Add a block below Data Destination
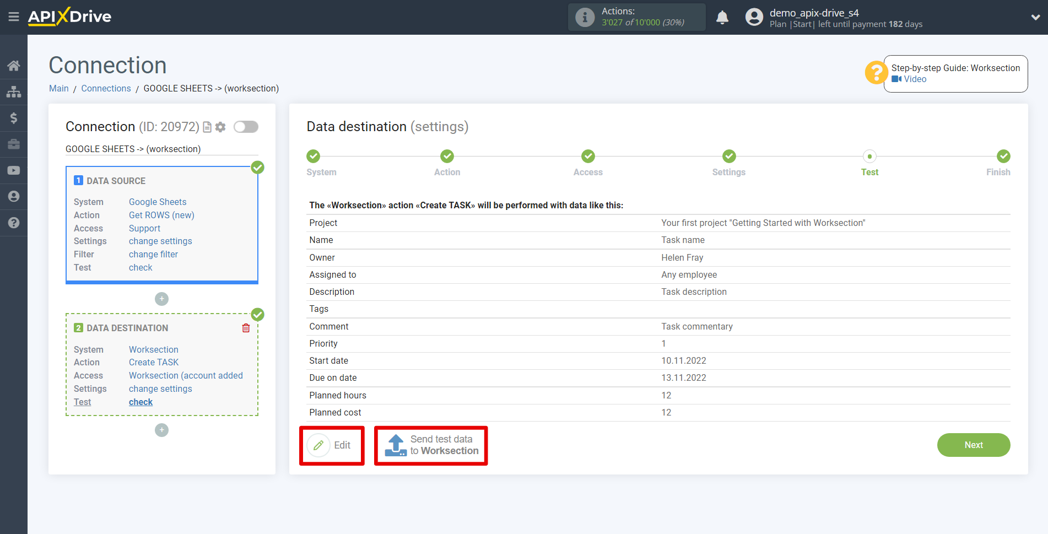The width and height of the screenshot is (1048, 534). click(161, 430)
